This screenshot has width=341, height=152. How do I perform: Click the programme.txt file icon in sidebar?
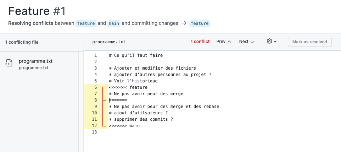(x=9, y=63)
